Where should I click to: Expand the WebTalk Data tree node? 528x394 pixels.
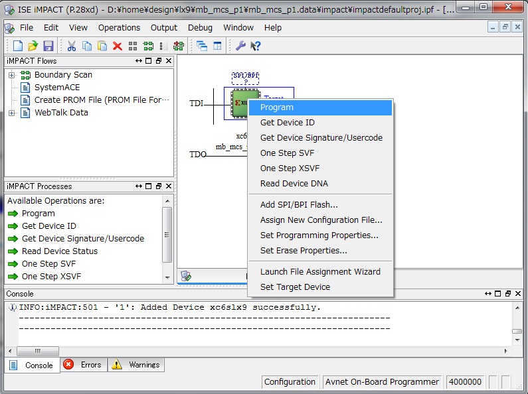tap(11, 113)
